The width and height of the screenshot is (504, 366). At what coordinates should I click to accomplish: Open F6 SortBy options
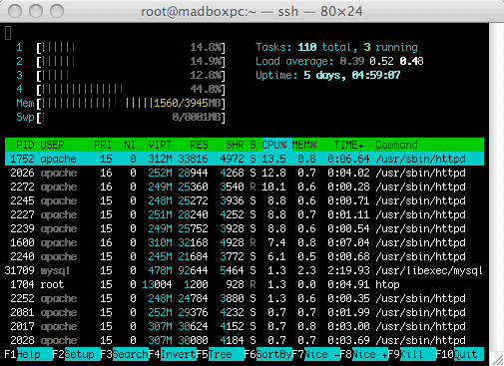[x=267, y=354]
